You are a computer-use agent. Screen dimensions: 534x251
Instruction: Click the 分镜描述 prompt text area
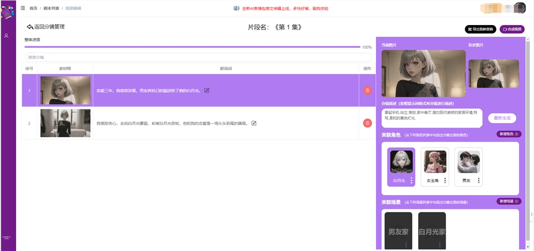[432, 118]
